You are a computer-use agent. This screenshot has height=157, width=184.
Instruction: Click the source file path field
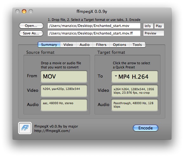tap(94, 26)
